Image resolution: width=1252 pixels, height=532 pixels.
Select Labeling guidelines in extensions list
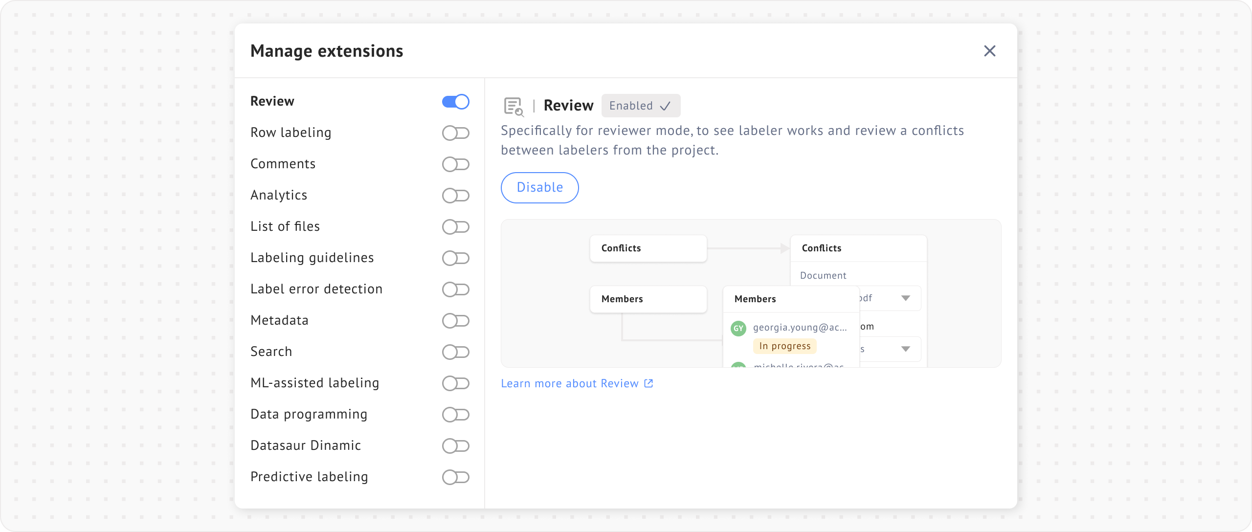tap(312, 258)
